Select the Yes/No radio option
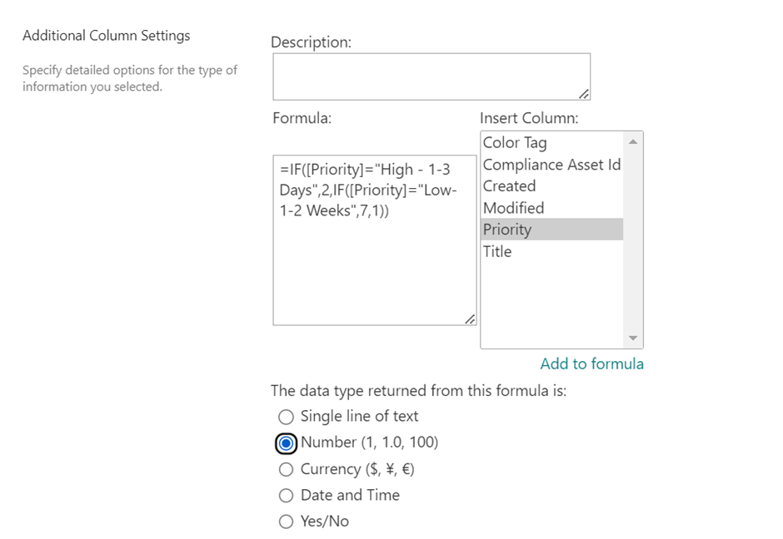Screen dimensions: 783x539 287,522
